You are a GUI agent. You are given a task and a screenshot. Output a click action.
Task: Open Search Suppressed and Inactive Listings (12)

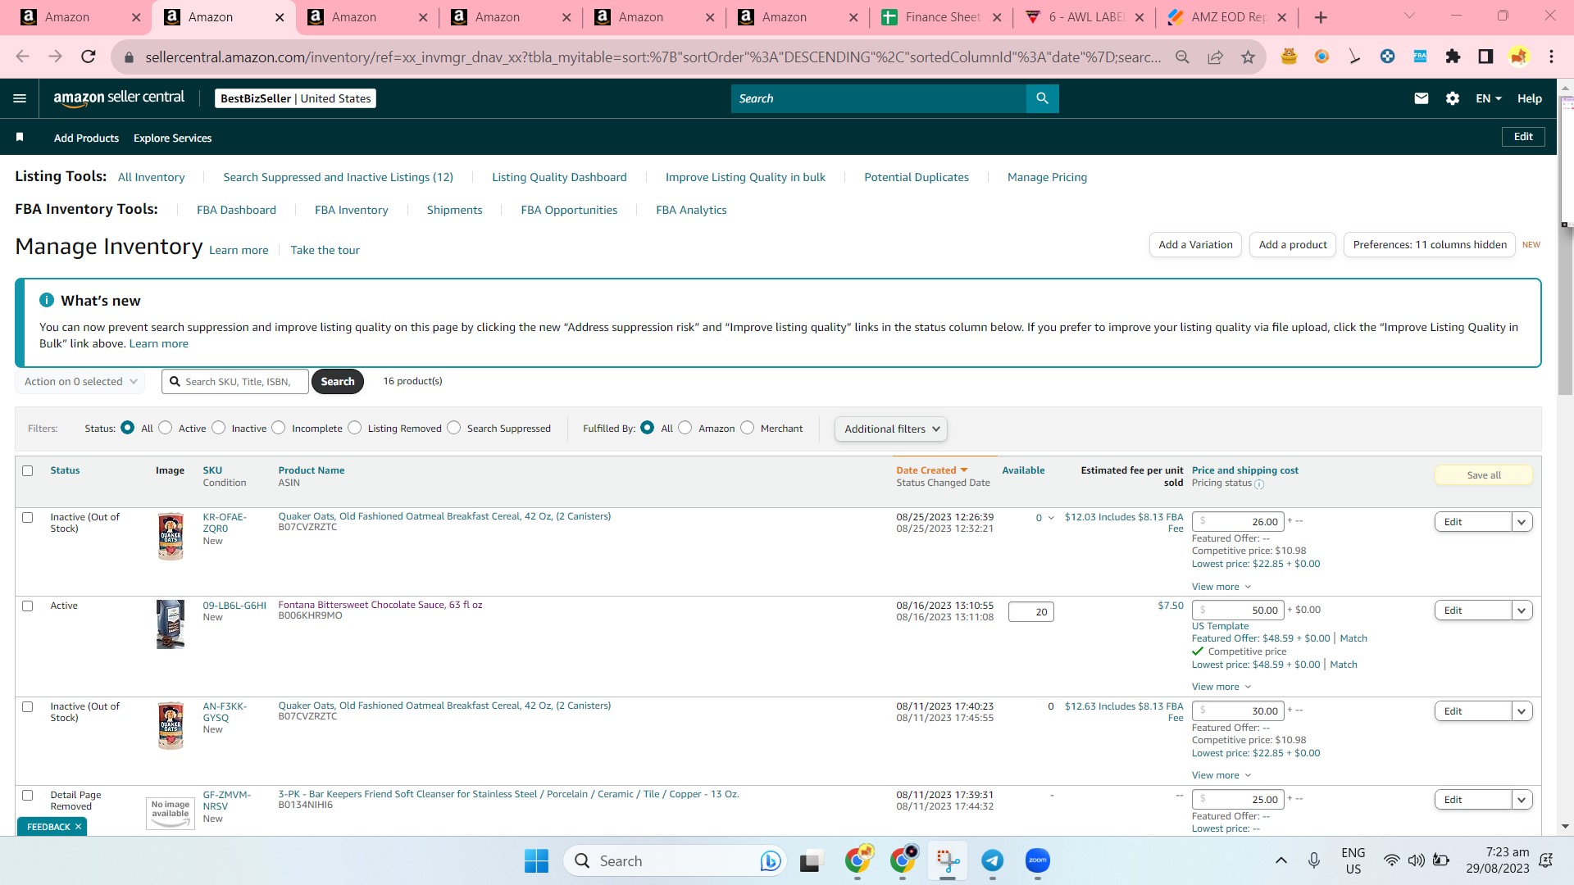click(338, 177)
